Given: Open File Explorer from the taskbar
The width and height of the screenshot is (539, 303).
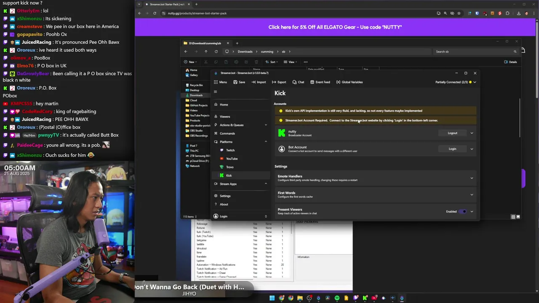Looking at the screenshot, I should [x=300, y=298].
